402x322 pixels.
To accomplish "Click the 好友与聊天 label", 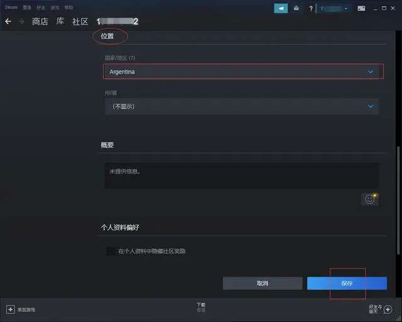I will 376,309.
